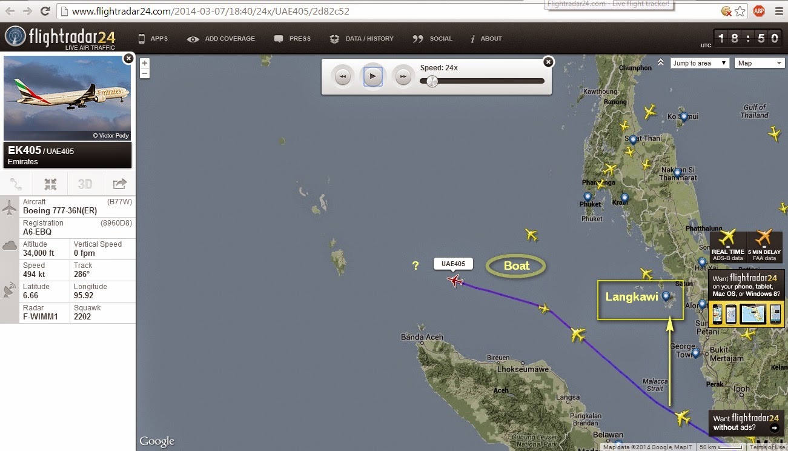Click the address bar URL field
Image resolution: width=788 pixels, height=451 pixels.
[388, 11]
